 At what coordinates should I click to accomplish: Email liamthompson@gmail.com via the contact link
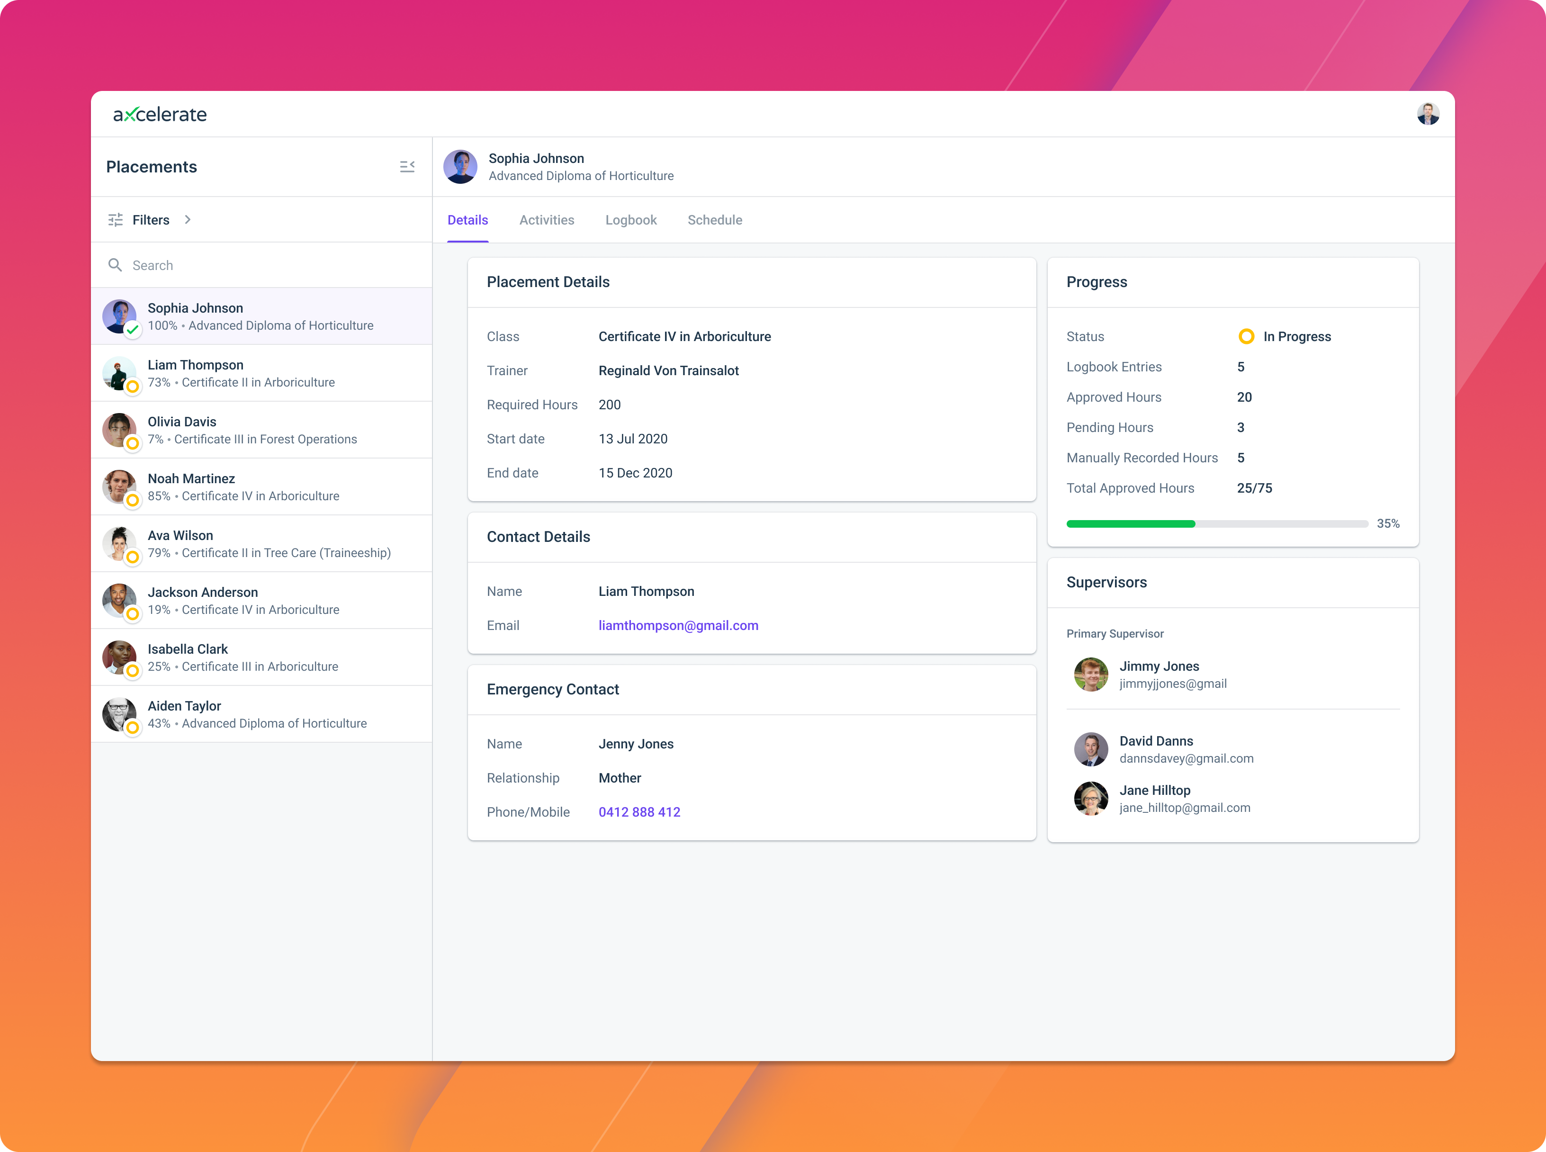[678, 626]
